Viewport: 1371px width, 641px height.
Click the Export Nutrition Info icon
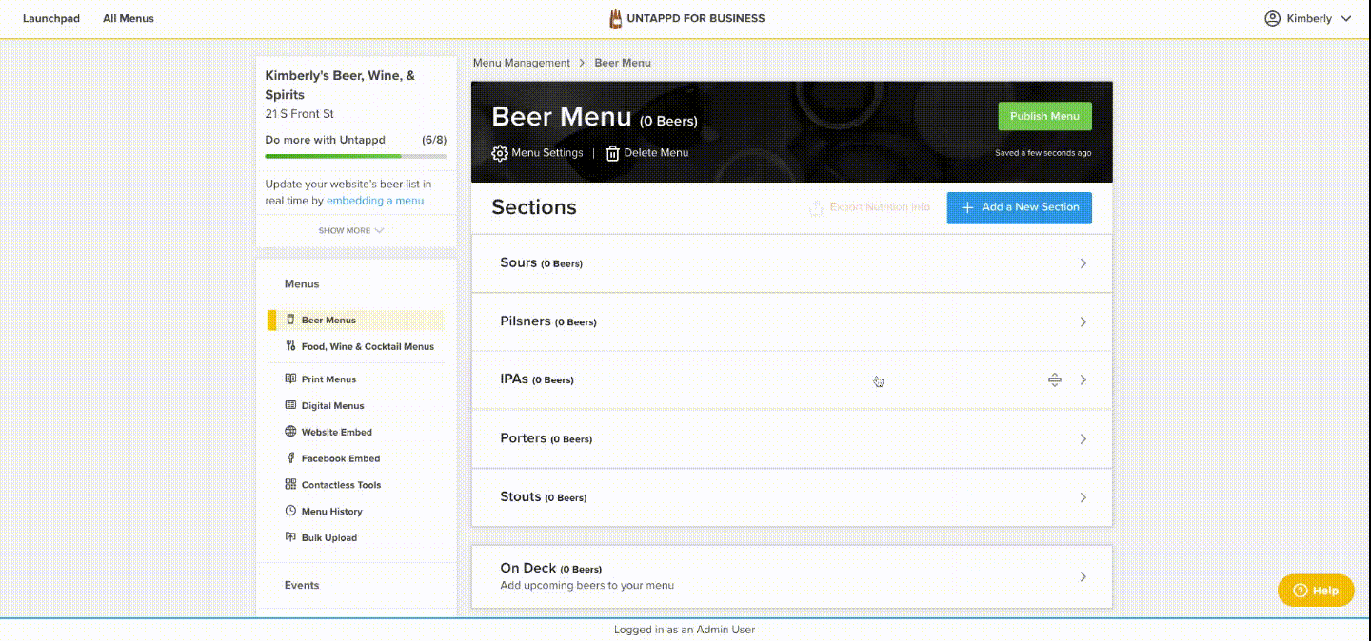coord(815,207)
